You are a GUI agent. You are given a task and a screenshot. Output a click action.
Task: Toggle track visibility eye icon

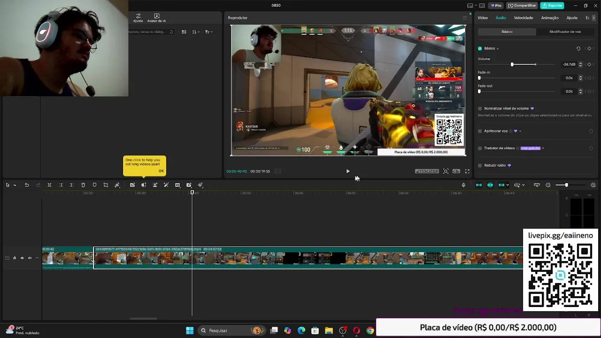pos(22,258)
